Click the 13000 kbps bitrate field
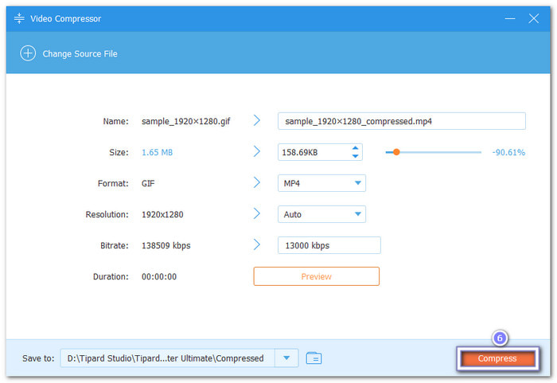Screen dimensions: 557x383 click(x=329, y=245)
